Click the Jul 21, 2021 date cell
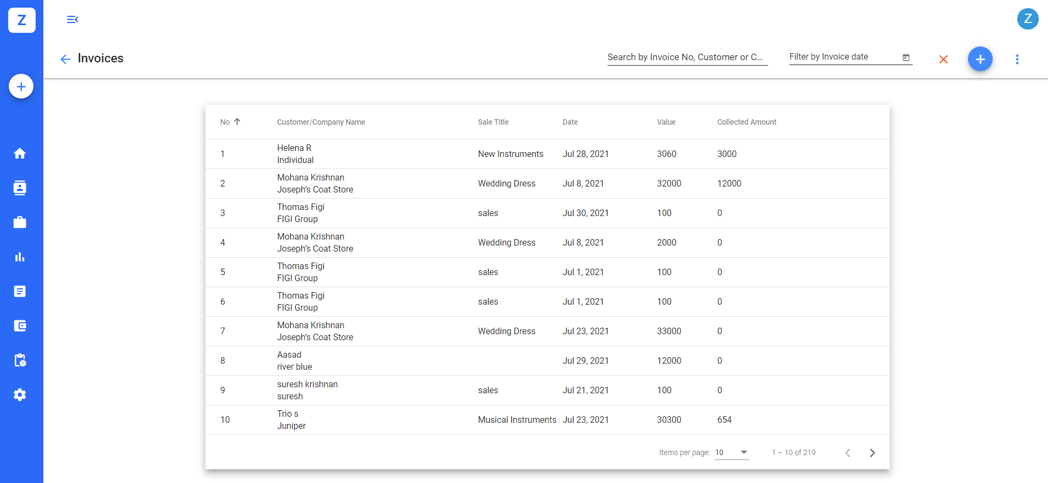 [586, 391]
